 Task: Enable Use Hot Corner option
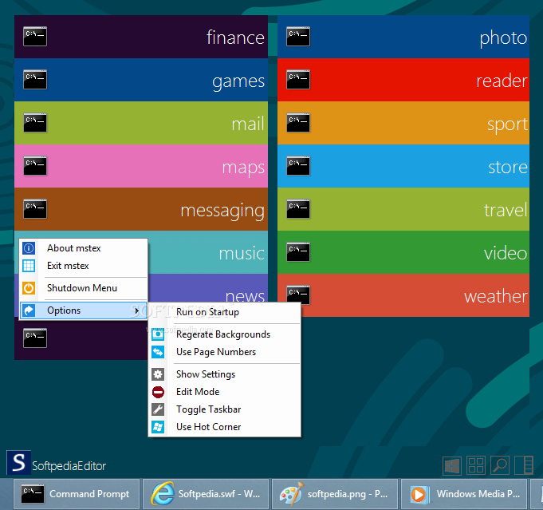click(x=224, y=427)
